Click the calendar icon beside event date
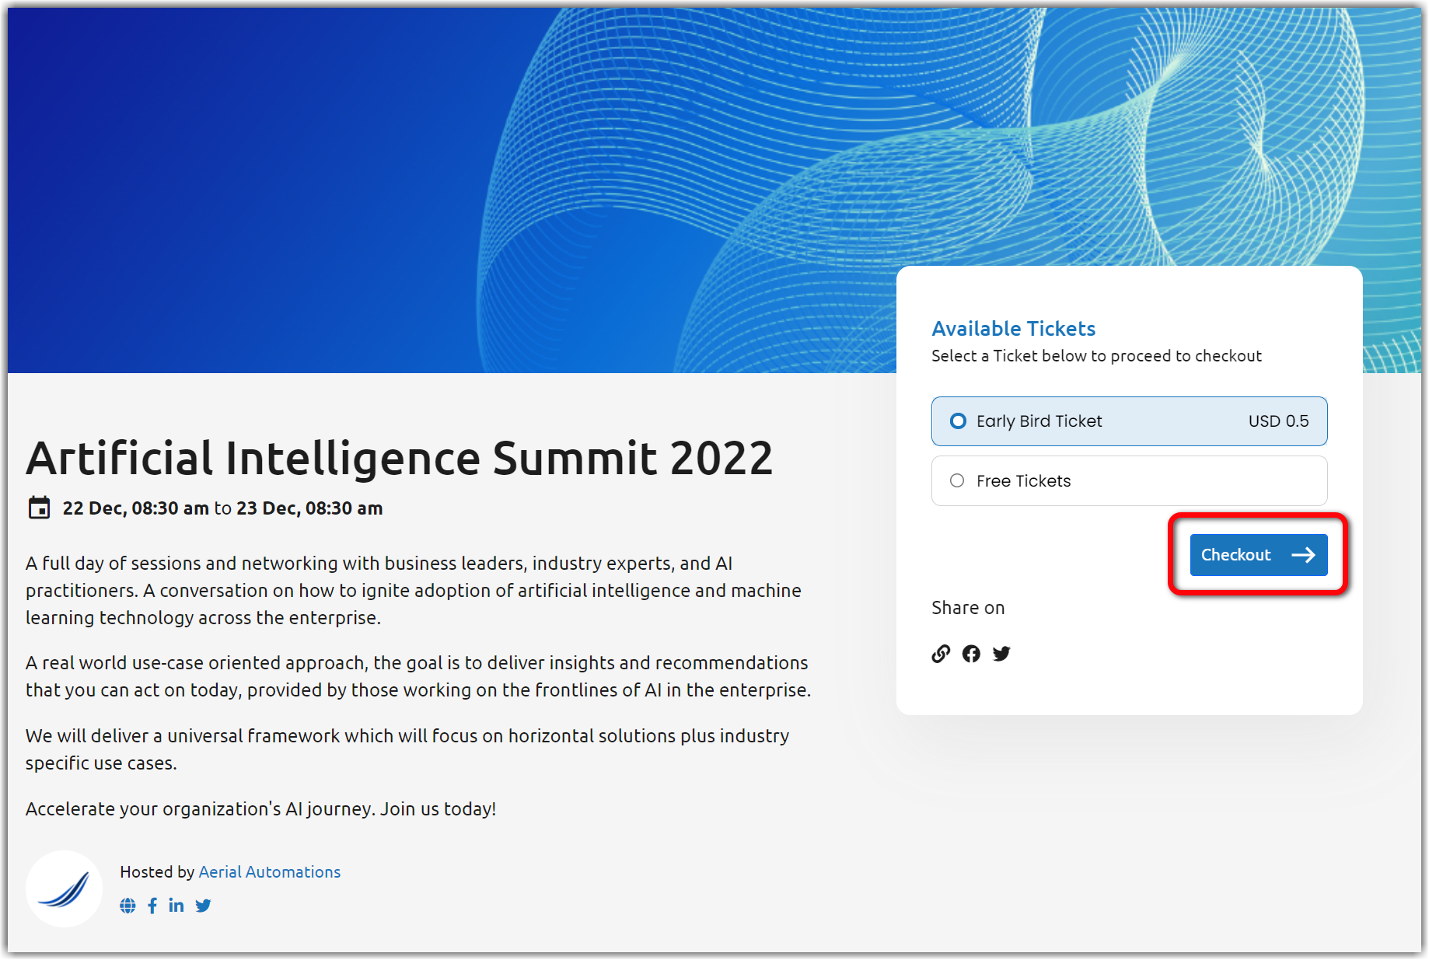 (x=39, y=508)
